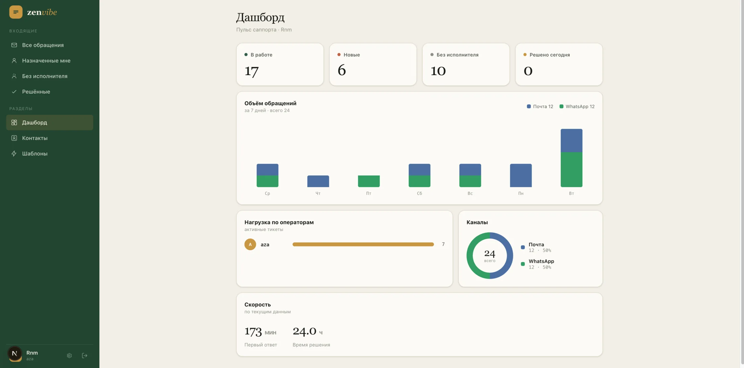Click the Rnm username in sidebar footer
Screen dimensions: 744x368
tap(32, 353)
